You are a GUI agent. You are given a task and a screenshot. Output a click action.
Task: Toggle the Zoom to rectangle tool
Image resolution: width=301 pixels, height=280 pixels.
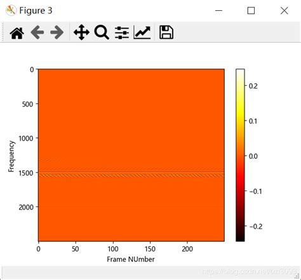click(x=102, y=32)
